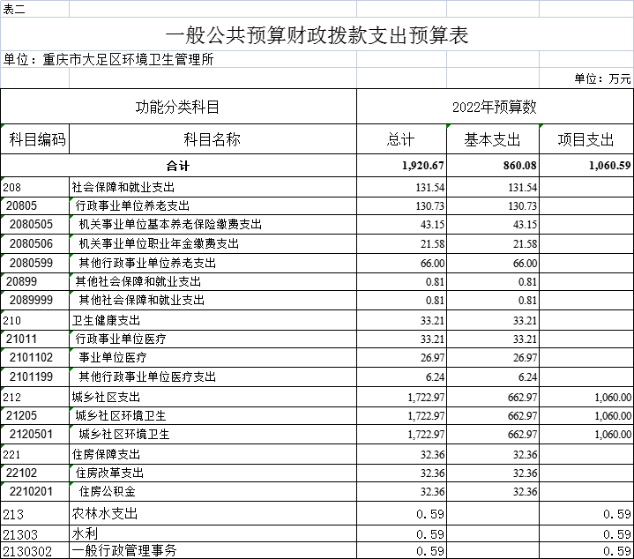Select 机关事业单位职业年金缴费支出 cell
The image size is (634, 559).
pos(213,243)
